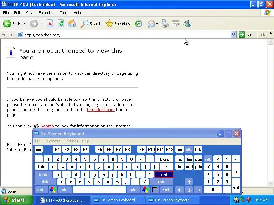
Task: Toggle left ctrl key
Action: coord(40,190)
